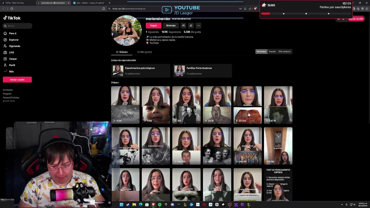370x208 pixels.
Task: Click the YouTube link in bio
Action: [154, 43]
